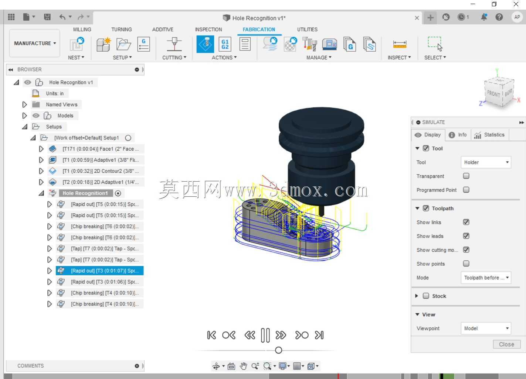
Task: Expand the Named Views node
Action: (x=24, y=104)
